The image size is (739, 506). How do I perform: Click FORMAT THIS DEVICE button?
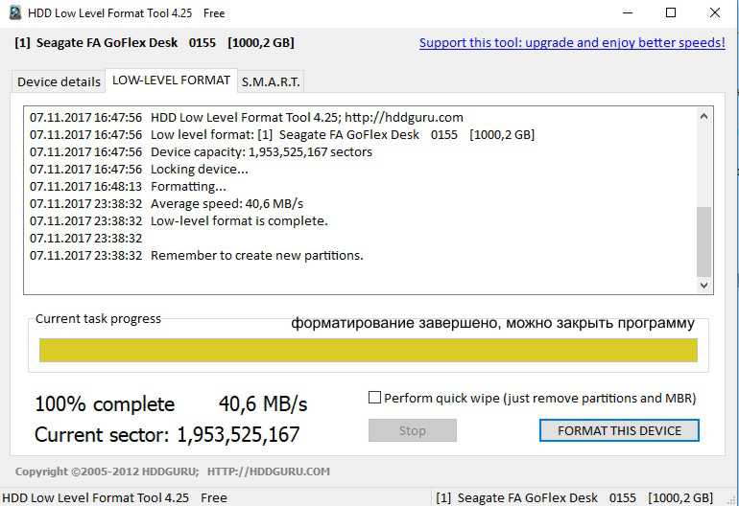pos(619,430)
